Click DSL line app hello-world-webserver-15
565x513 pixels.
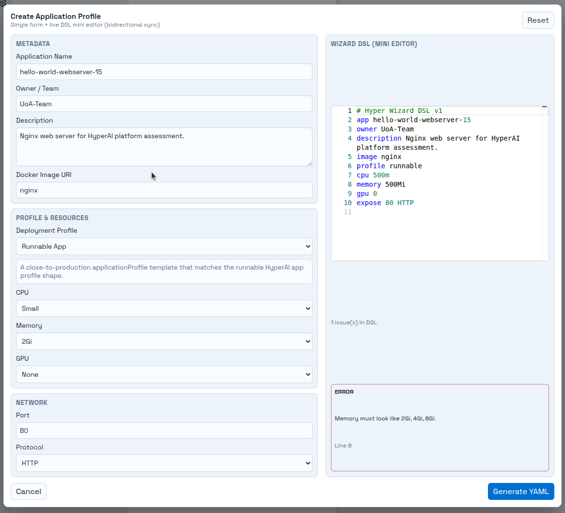tap(413, 120)
